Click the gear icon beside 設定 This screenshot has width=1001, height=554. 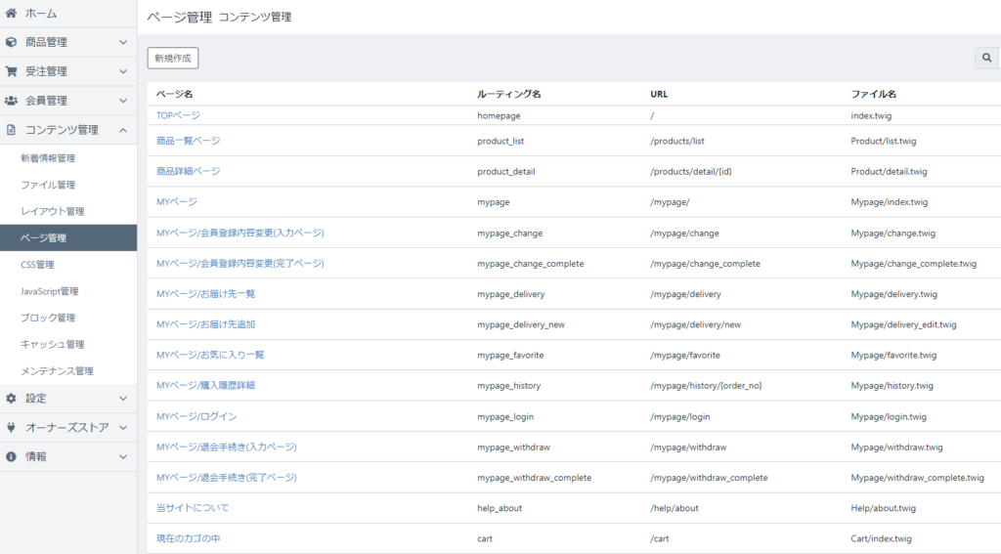[11, 399]
